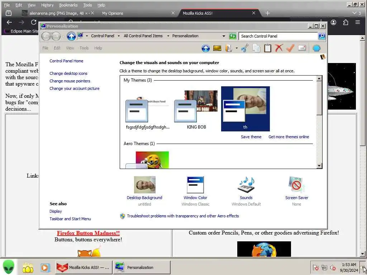The image size is (367, 275).
Task: Open Desktop Background settings icon
Action: pos(144,185)
